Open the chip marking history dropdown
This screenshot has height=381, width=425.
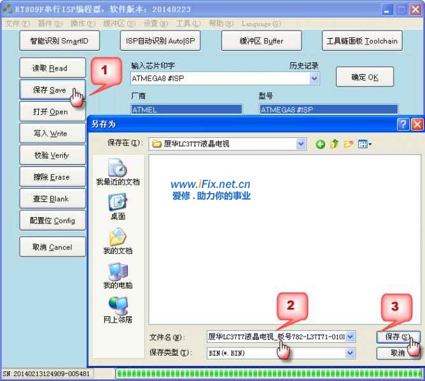tap(314, 79)
